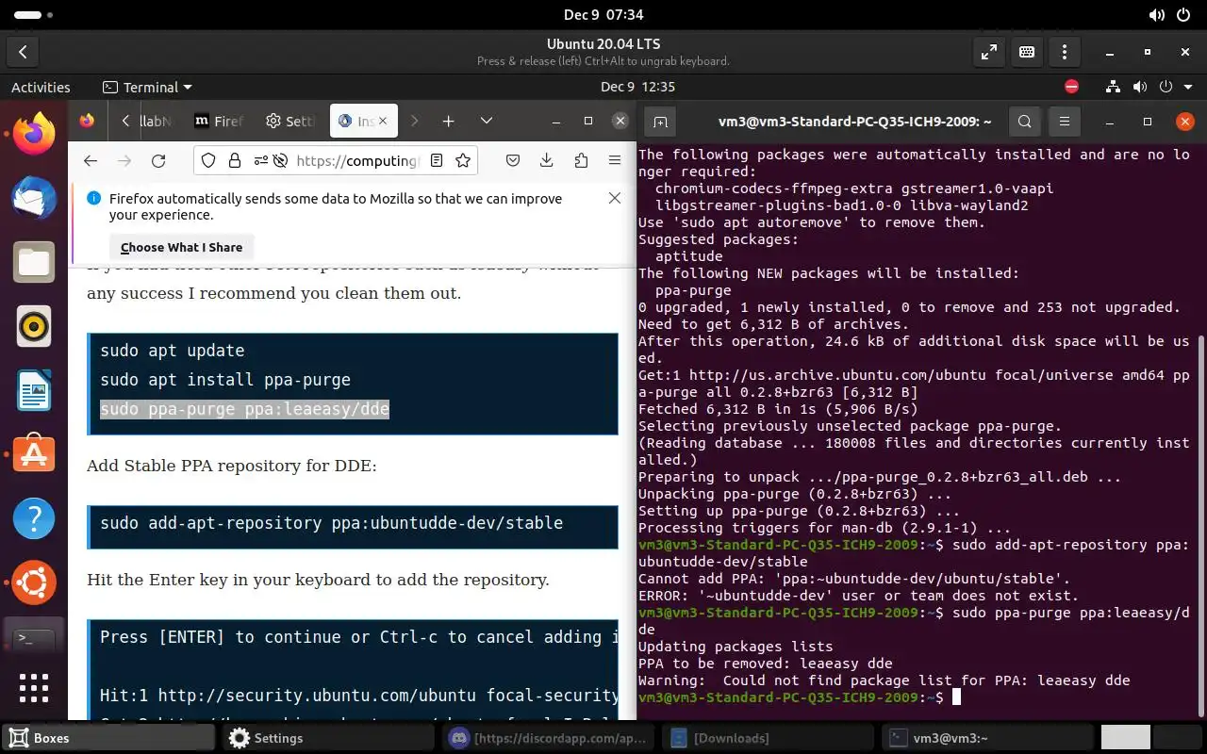Click the Firefox URL address field

pyautogui.click(x=356, y=161)
